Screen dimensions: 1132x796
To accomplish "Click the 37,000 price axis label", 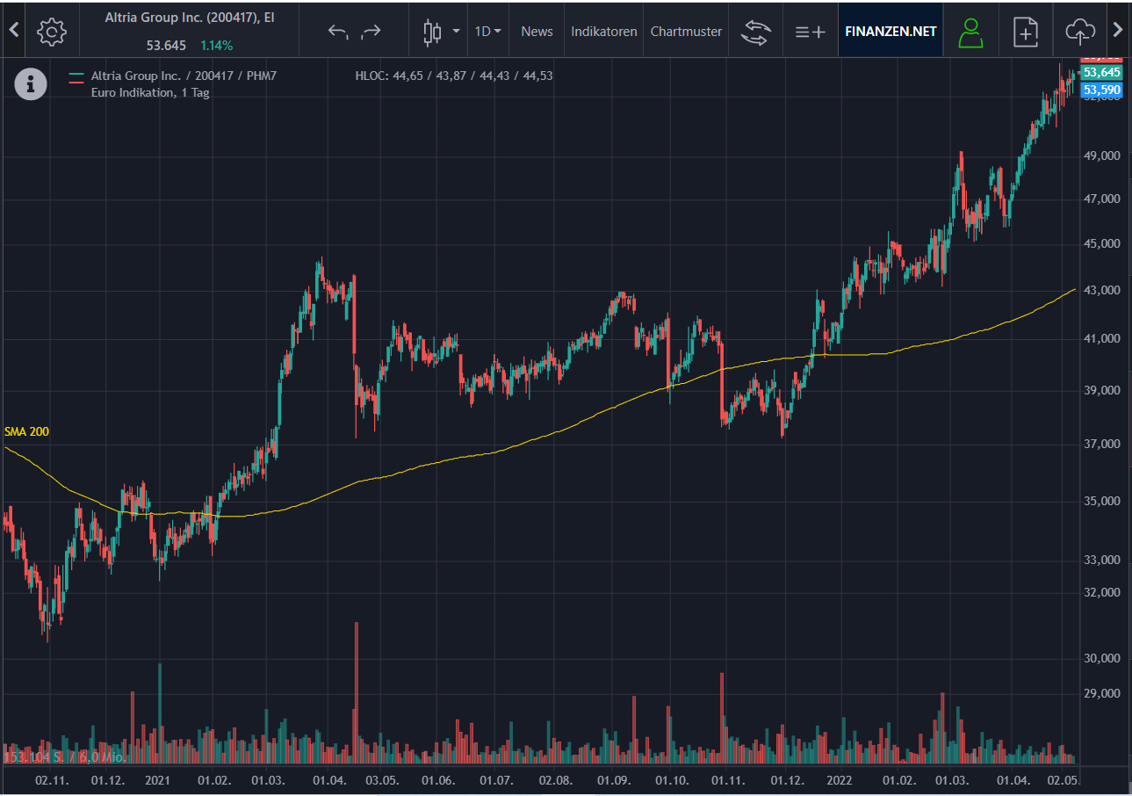I will 1103,445.
